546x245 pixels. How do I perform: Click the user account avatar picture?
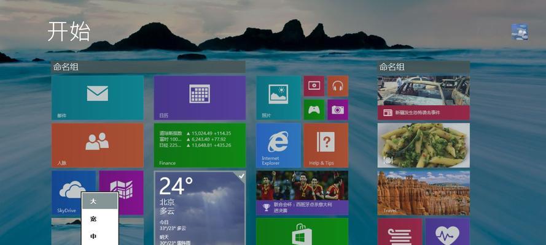pos(520,32)
